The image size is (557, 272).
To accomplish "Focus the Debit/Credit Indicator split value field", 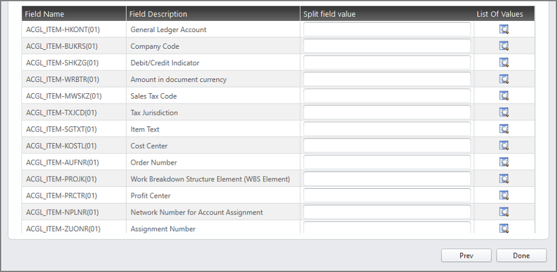I will pos(387,63).
